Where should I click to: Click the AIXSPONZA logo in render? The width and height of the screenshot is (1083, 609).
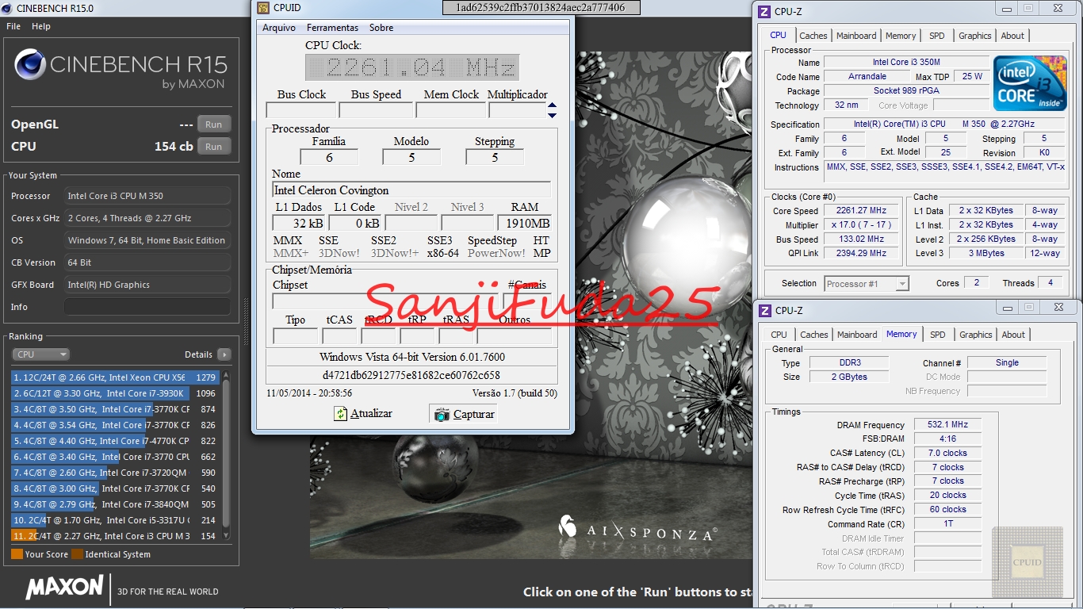(638, 531)
